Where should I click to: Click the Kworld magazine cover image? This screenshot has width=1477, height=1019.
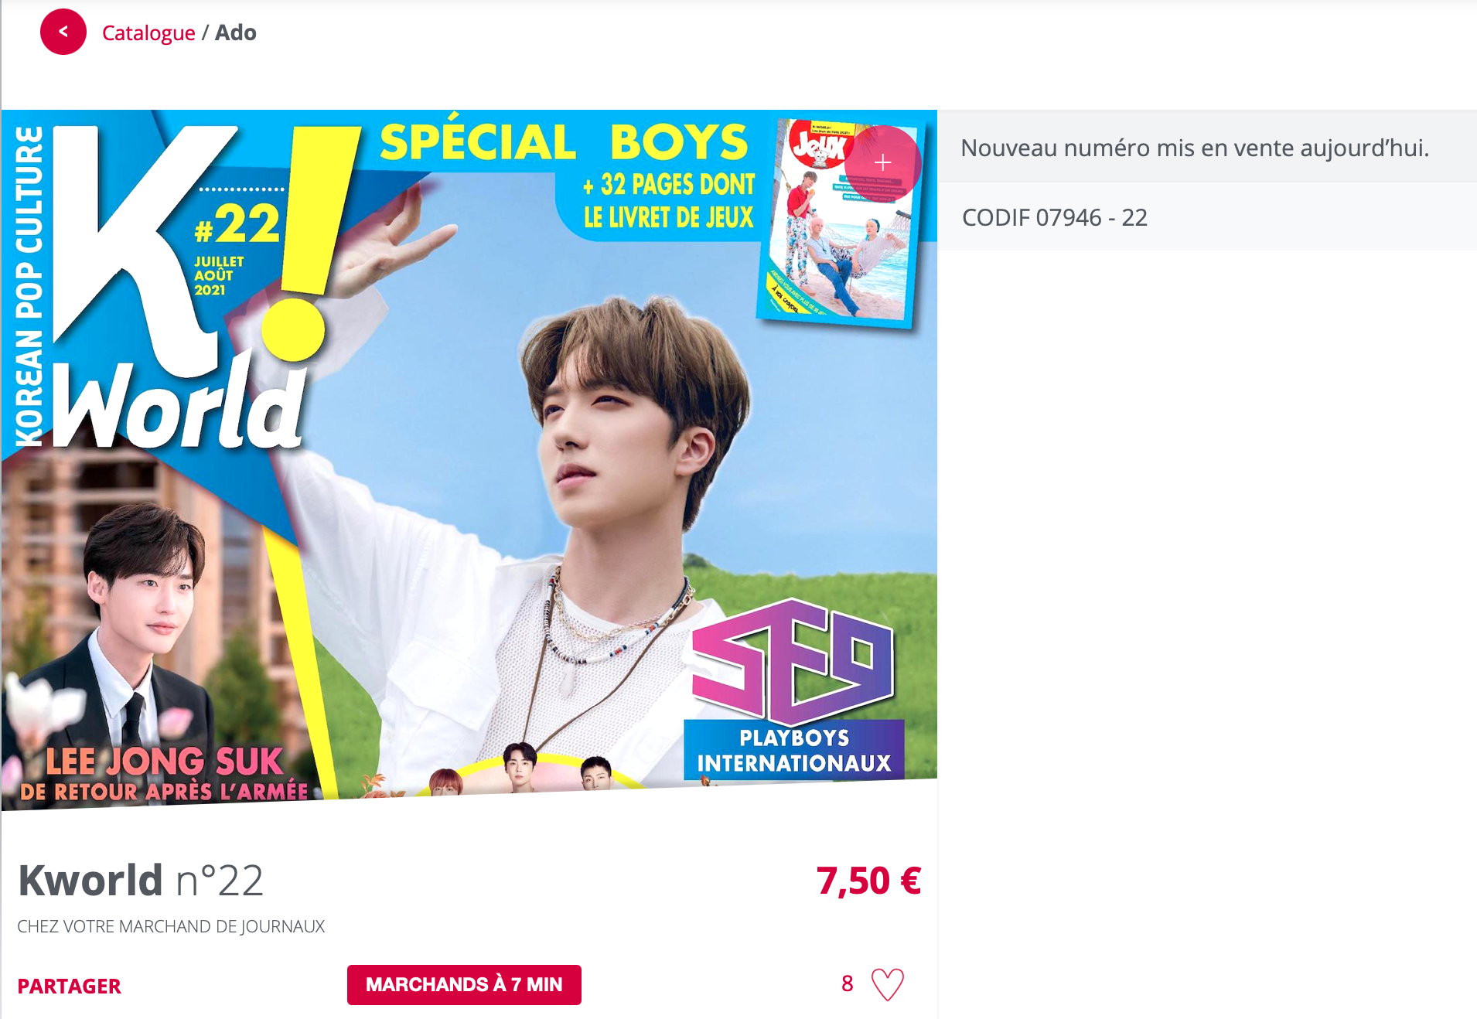point(469,460)
